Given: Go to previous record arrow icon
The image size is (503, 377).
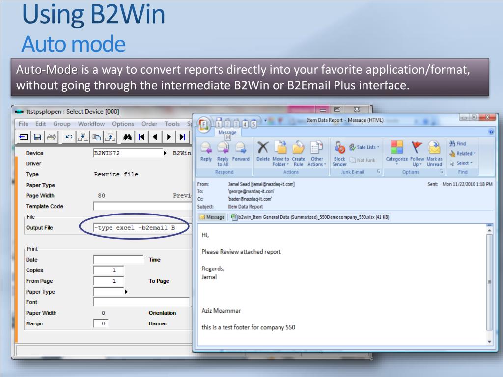Looking at the screenshot, I should point(155,137).
